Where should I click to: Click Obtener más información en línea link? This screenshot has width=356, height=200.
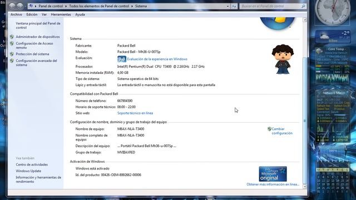273,184
